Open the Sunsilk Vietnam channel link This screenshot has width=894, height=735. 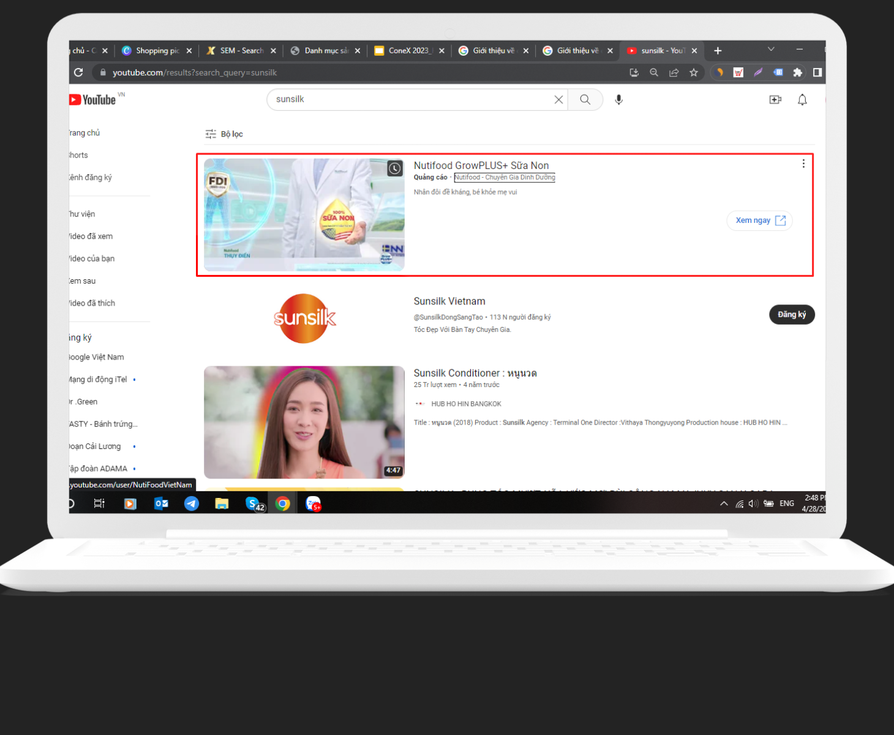tap(449, 301)
